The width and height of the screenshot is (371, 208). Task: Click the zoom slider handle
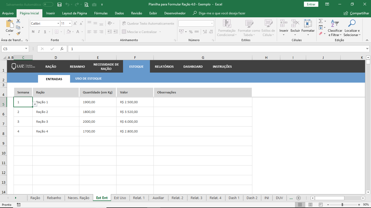pyautogui.click(x=342, y=204)
